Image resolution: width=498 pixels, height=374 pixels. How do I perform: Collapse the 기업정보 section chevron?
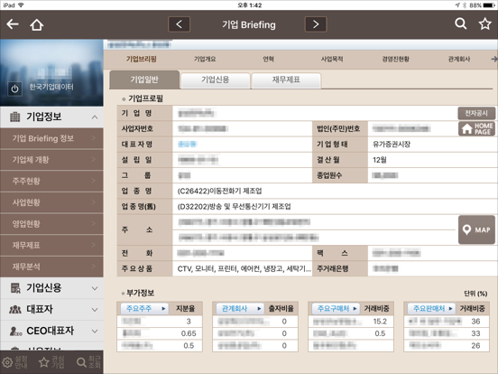[95, 117]
